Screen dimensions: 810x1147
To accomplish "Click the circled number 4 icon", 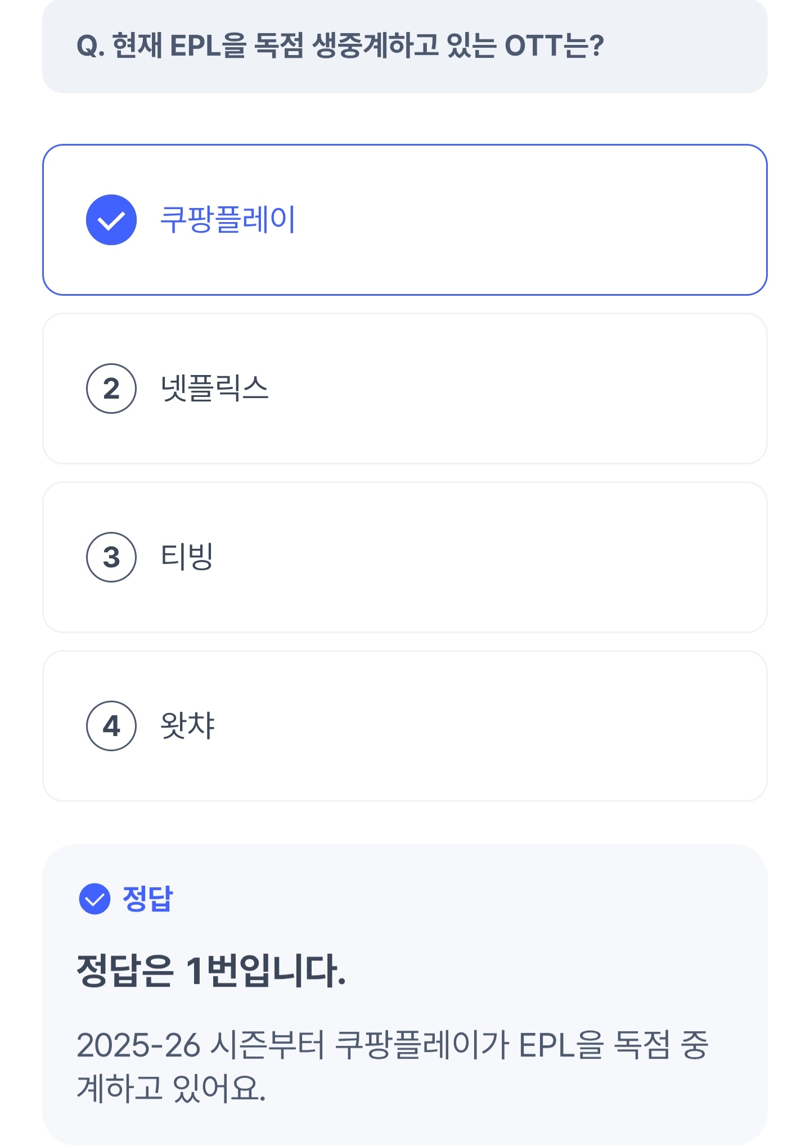I will point(111,726).
